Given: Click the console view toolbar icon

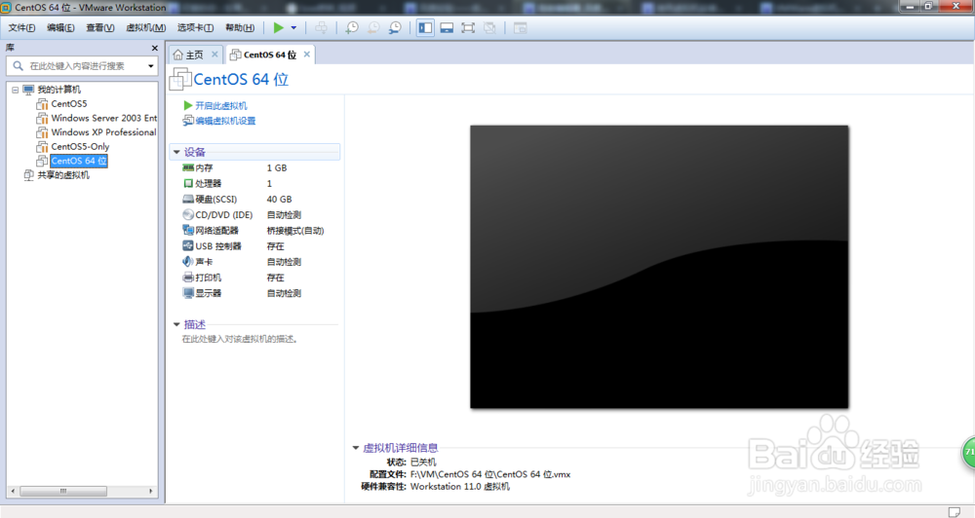Looking at the screenshot, I should click(521, 27).
